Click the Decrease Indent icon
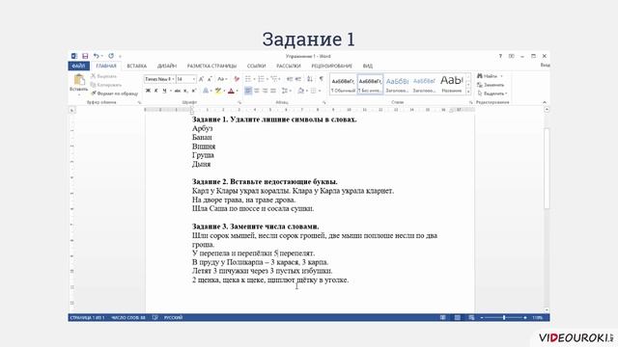This screenshot has width=618, height=347. click(290, 79)
